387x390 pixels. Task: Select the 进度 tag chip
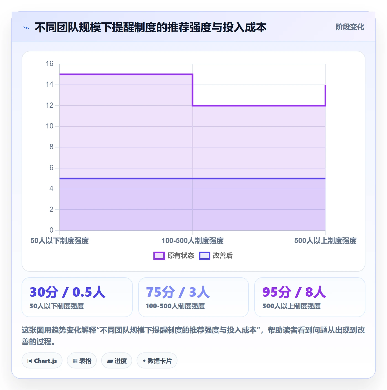[117, 361]
